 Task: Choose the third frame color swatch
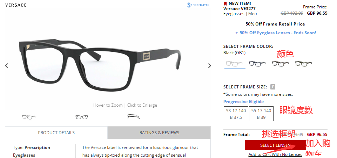280,64
